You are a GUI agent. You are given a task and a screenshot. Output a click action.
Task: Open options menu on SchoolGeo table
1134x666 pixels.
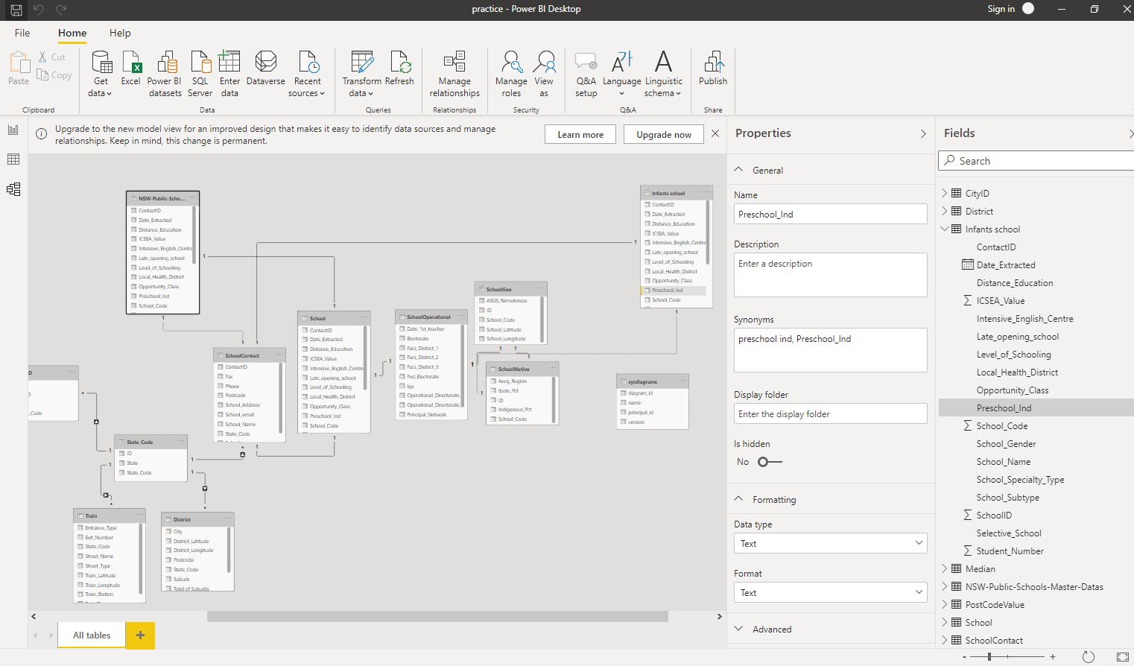pos(539,288)
